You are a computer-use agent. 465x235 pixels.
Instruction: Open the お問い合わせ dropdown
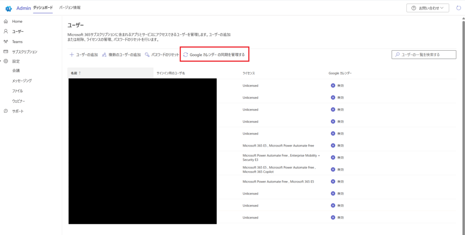tap(428, 8)
